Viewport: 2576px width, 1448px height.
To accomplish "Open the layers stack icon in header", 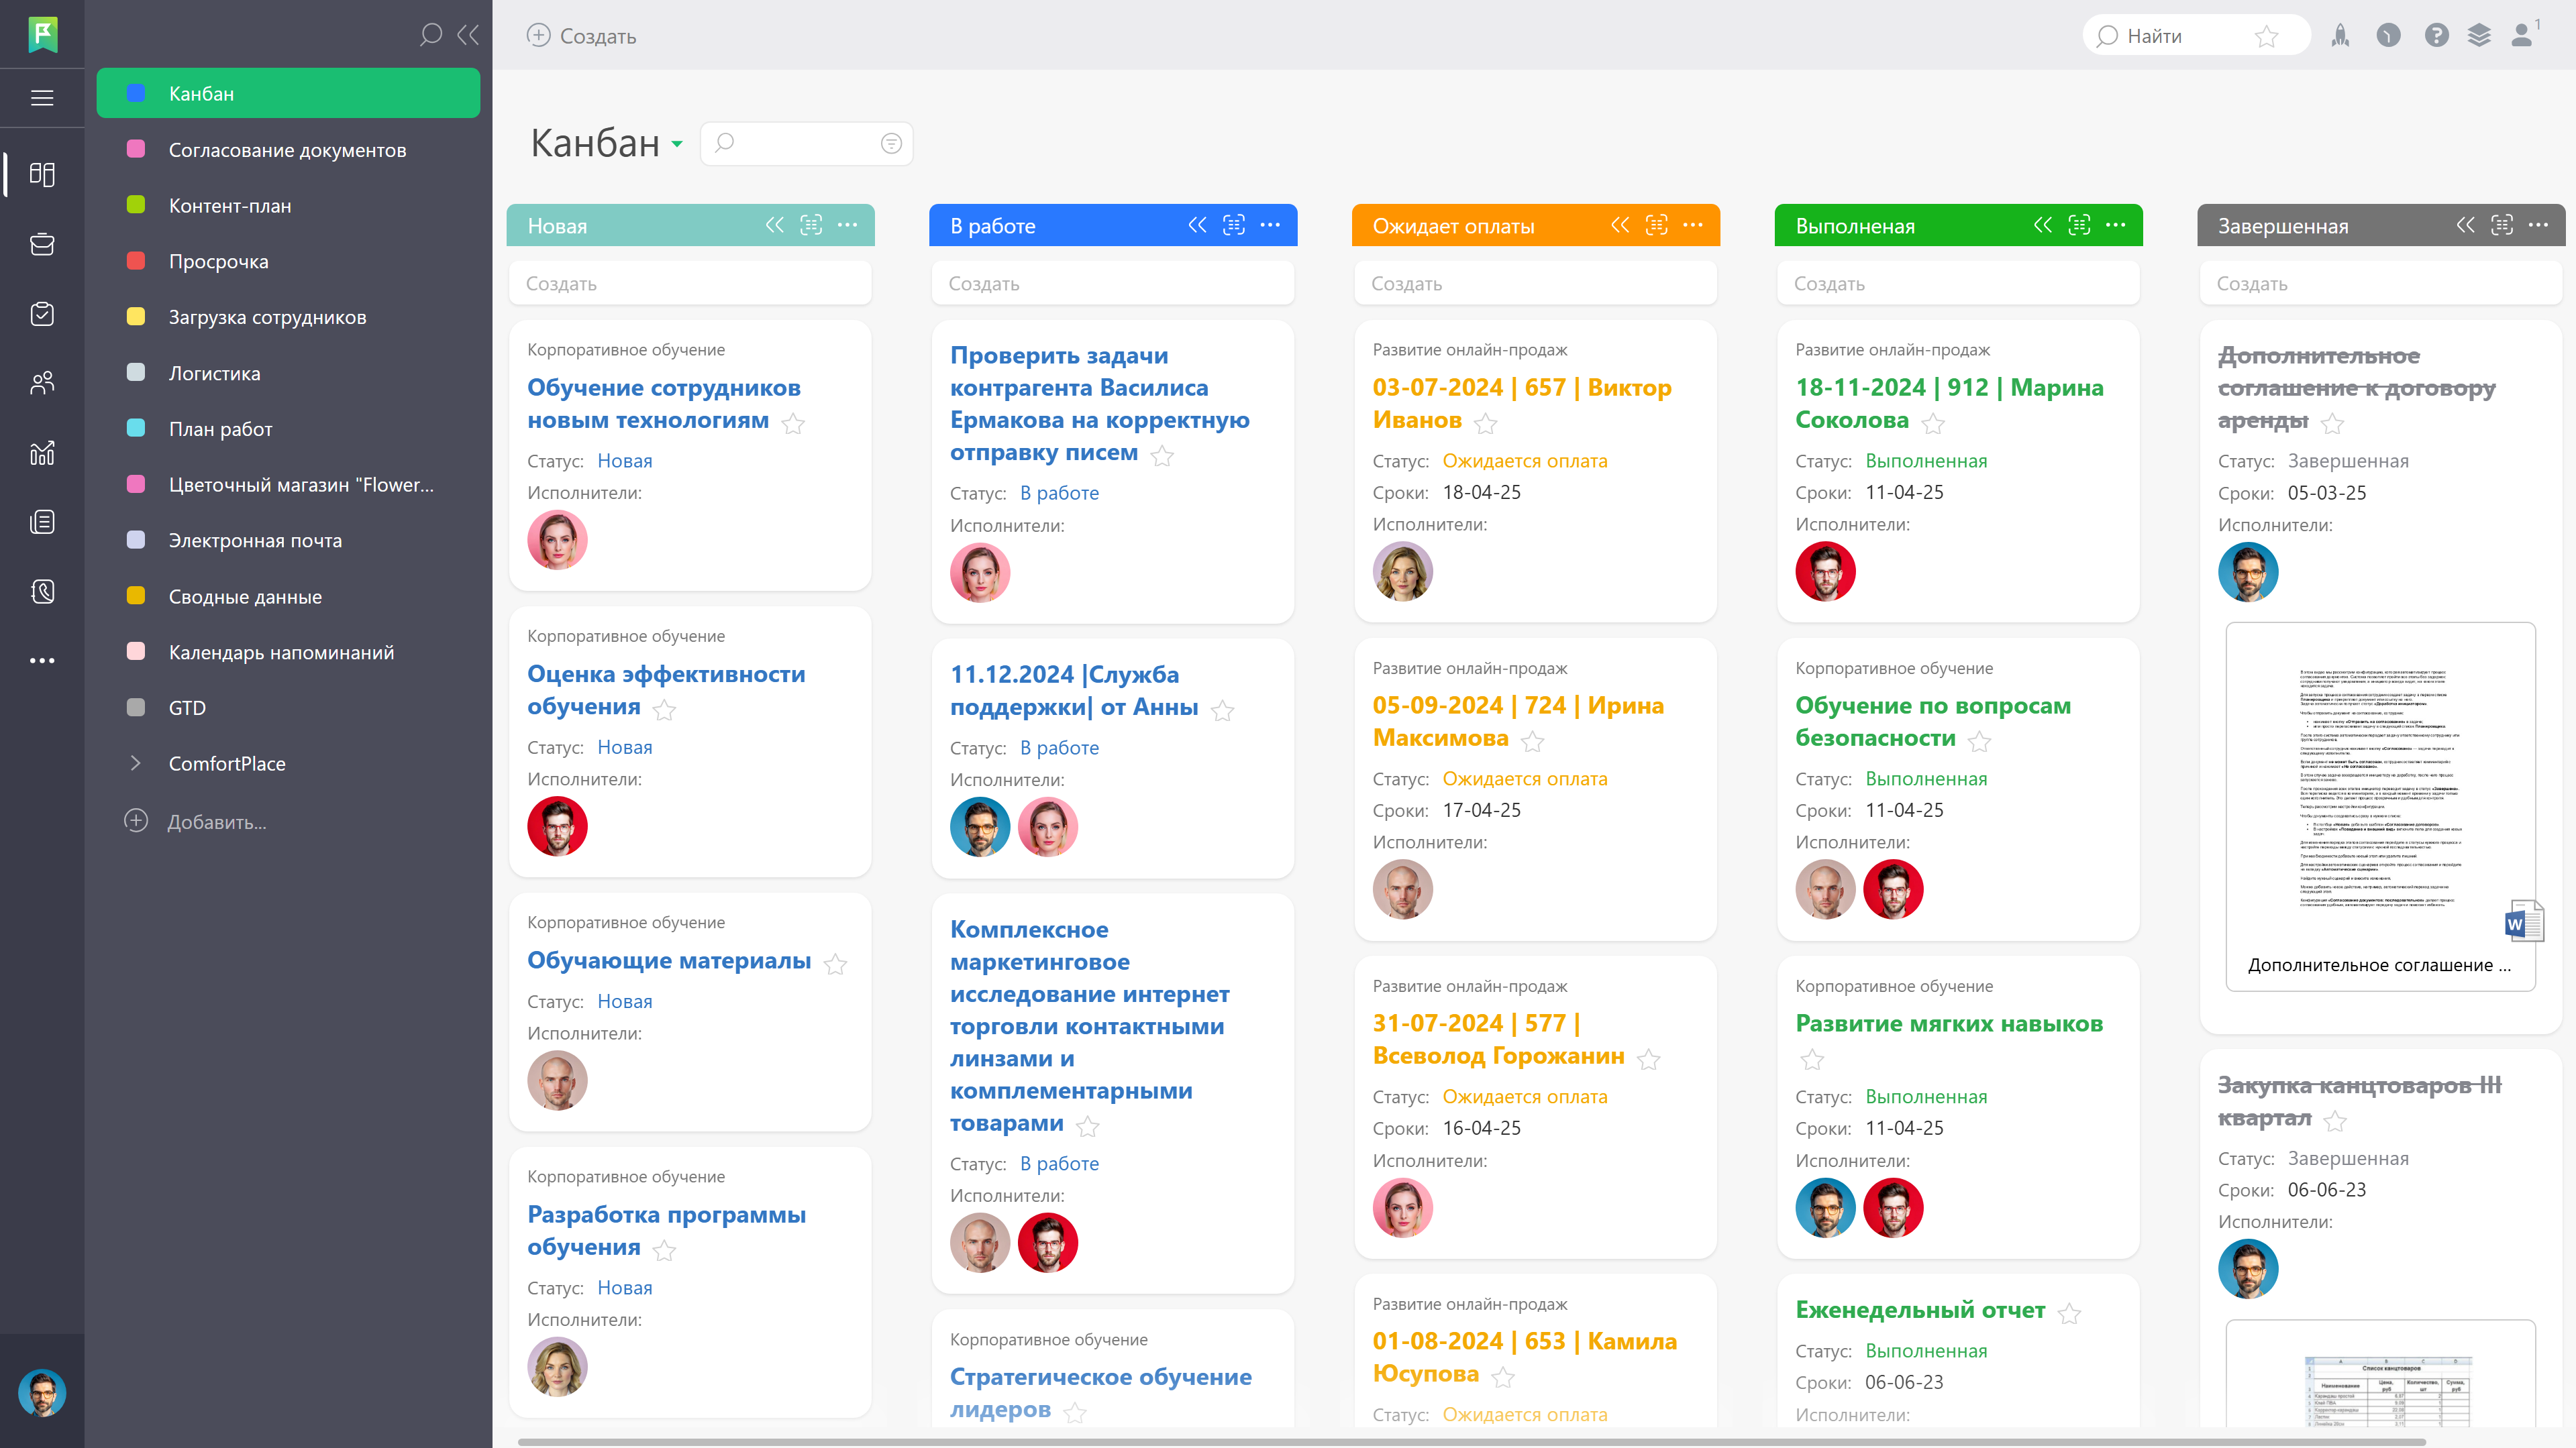I will [2479, 36].
